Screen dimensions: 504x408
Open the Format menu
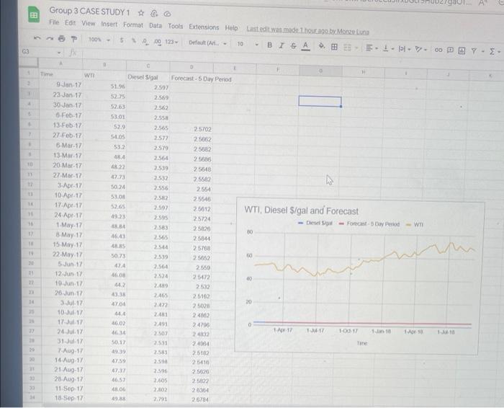[x=132, y=25]
